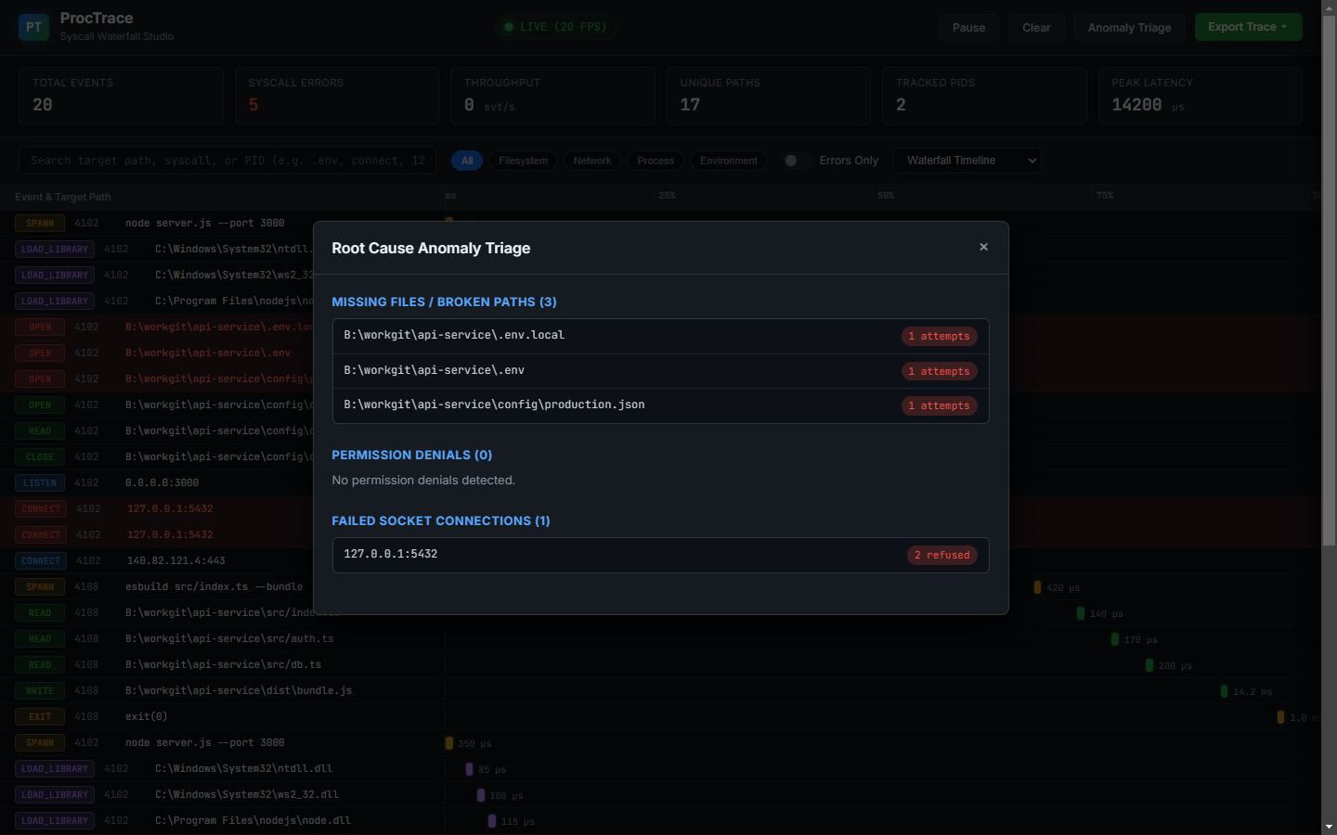
Task: Focus the search target path input
Action: (x=227, y=161)
